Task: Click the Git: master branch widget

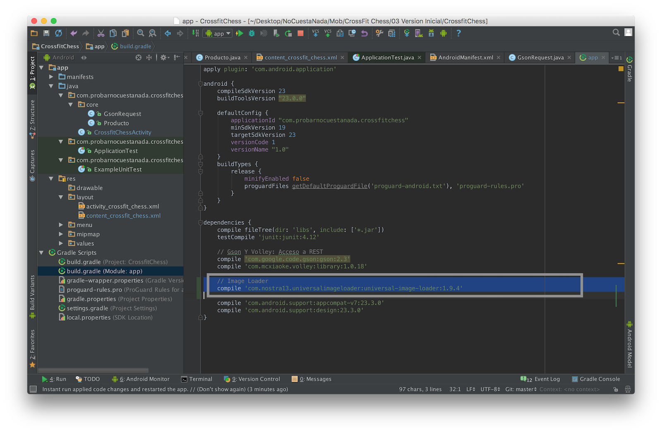Action: 521,389
